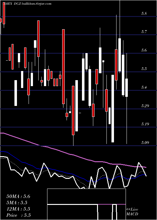Click the Price : 5.5 legend text
This screenshot has width=157, height=220.
coord(19,215)
